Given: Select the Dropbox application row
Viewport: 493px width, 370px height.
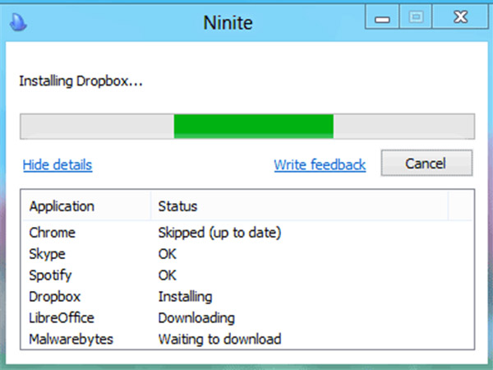Looking at the screenshot, I should tap(54, 296).
